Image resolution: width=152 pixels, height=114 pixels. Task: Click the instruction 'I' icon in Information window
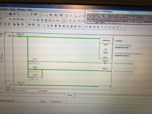[x=104, y=16]
